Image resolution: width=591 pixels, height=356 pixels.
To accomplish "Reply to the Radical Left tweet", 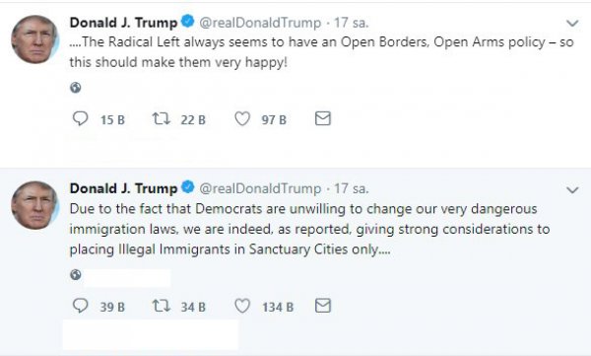I will pyautogui.click(x=80, y=119).
